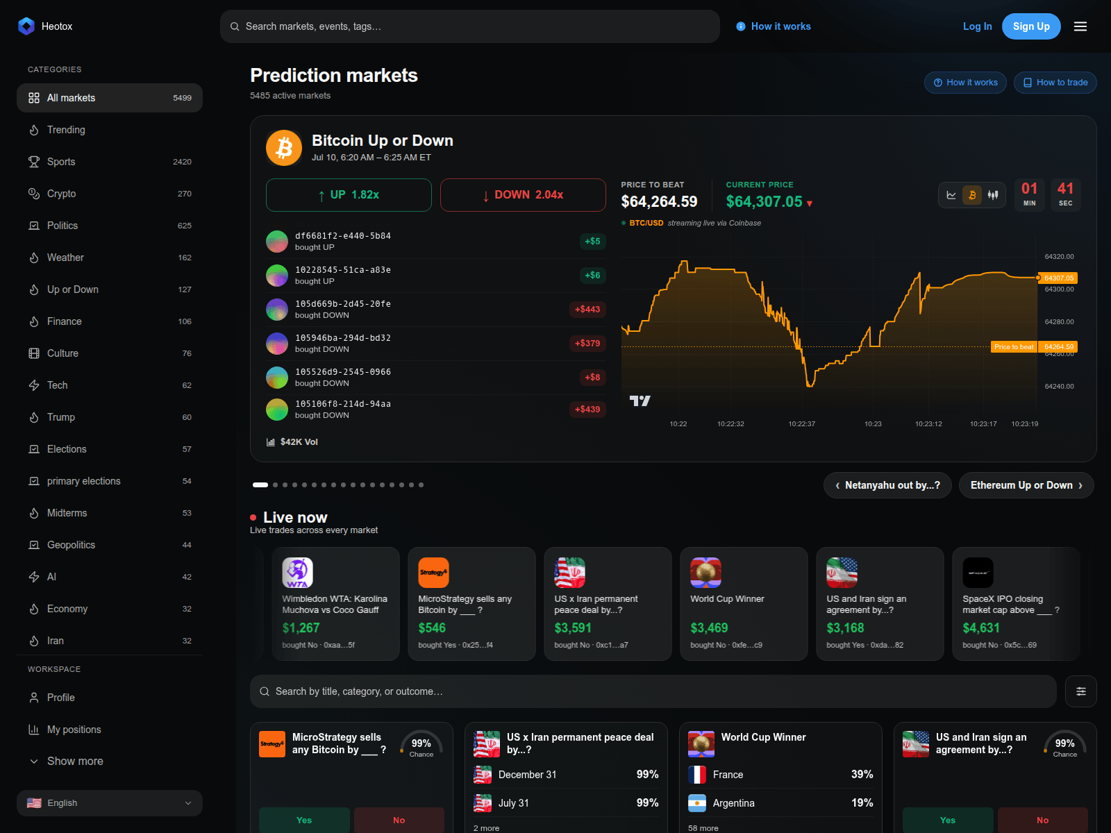Go to the last carousel dot
This screenshot has height=833, width=1111.
(x=421, y=485)
